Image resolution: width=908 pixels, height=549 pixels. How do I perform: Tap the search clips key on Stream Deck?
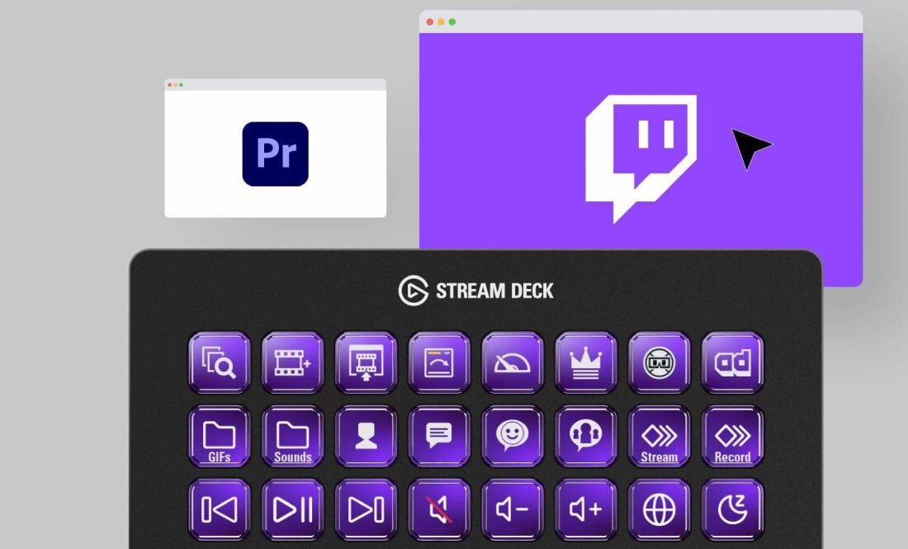[220, 362]
